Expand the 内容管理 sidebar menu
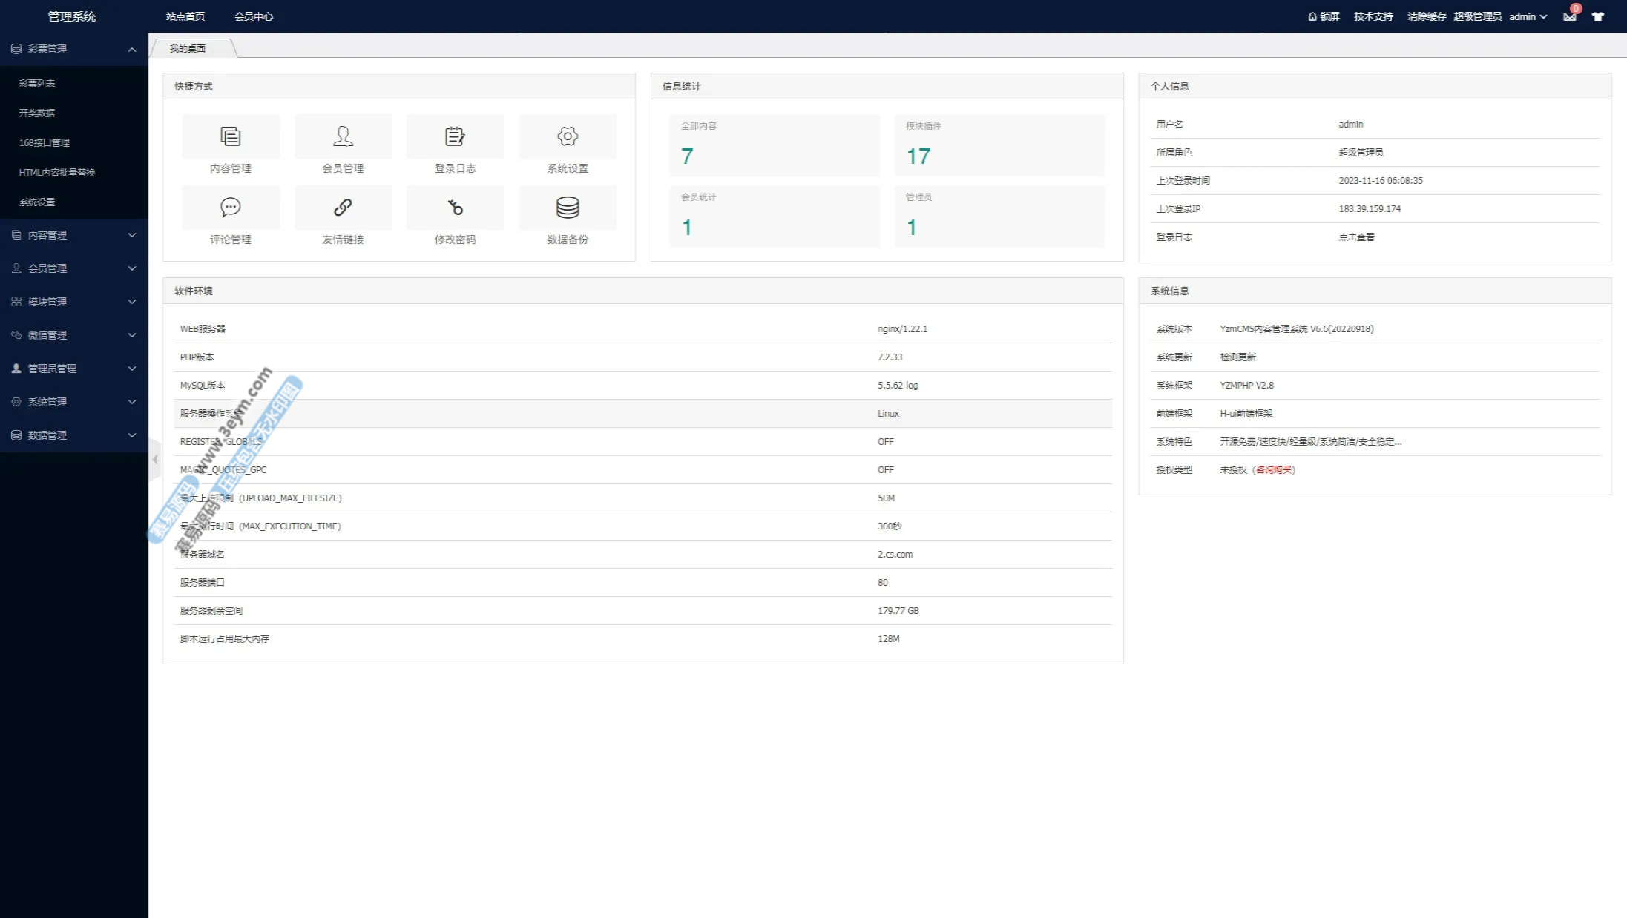The width and height of the screenshot is (1627, 918). coord(74,235)
